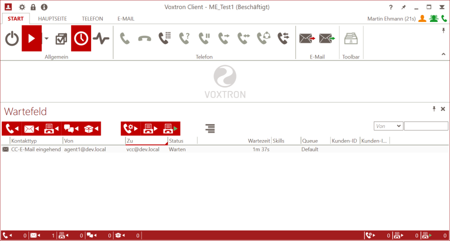Toggle incoming phone calls filter in Wartefeld
Viewport: 450px width, 241px height.
11,128
